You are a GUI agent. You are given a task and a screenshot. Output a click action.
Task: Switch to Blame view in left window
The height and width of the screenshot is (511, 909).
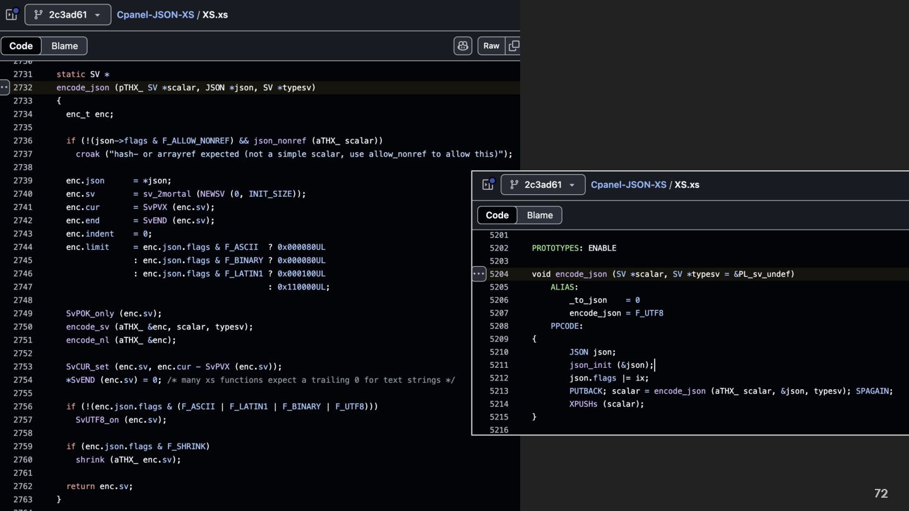click(x=64, y=46)
